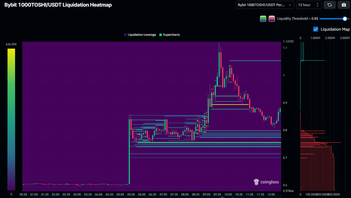Viewport: 351px width, 198px height.
Task: Click the 03:05 time axis label
Action: 77,194
